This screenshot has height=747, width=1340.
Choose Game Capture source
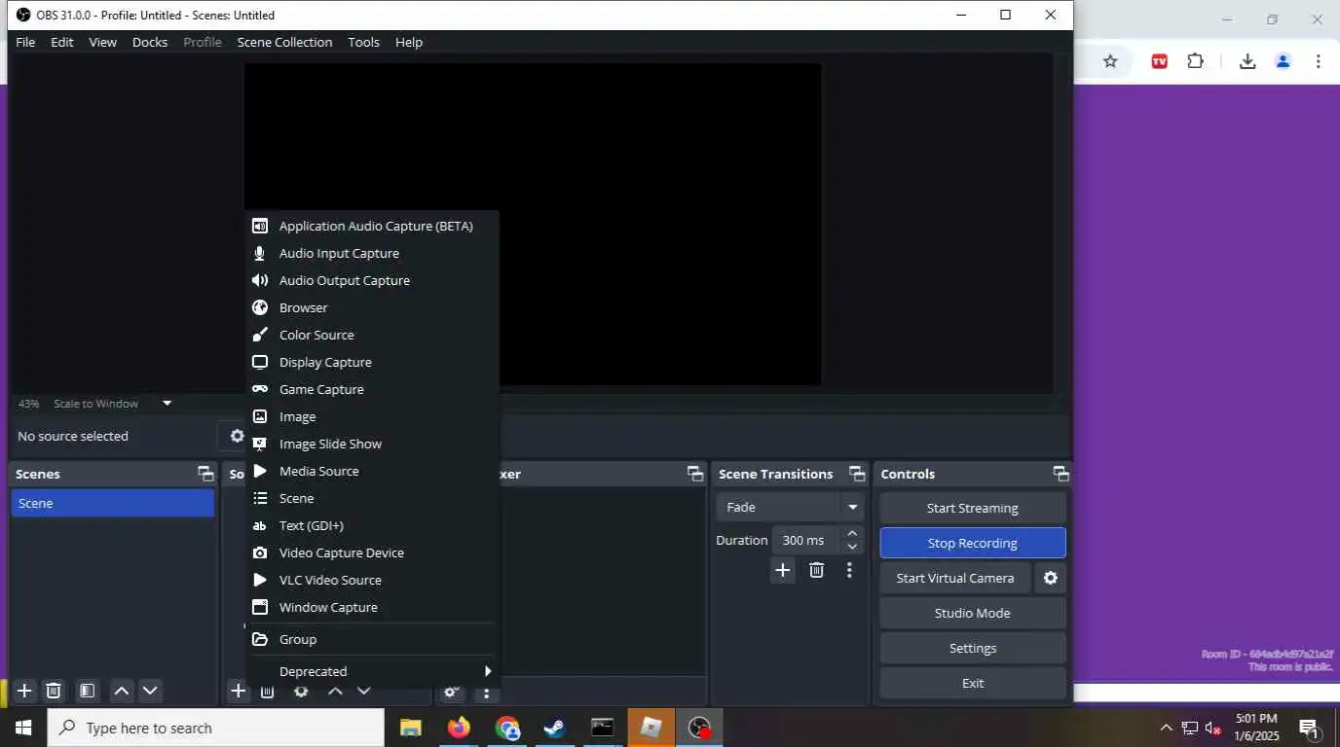(x=372, y=389)
